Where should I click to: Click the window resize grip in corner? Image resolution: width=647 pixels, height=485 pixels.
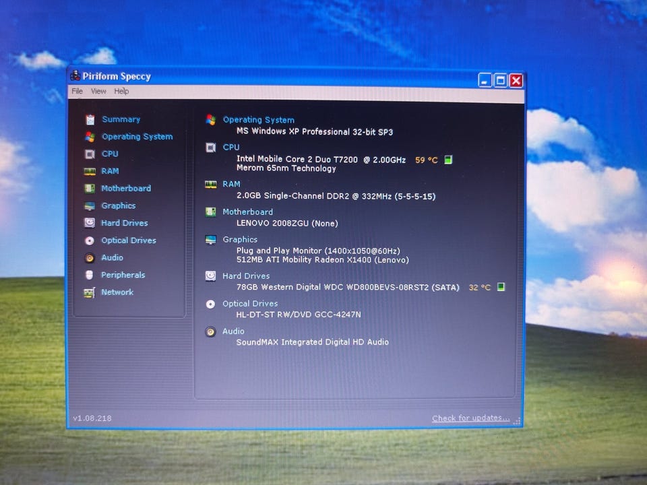[x=517, y=420]
